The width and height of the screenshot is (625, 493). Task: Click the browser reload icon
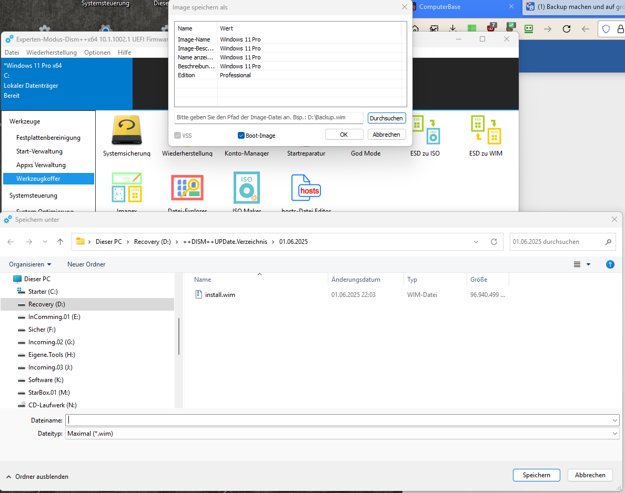coord(567,29)
